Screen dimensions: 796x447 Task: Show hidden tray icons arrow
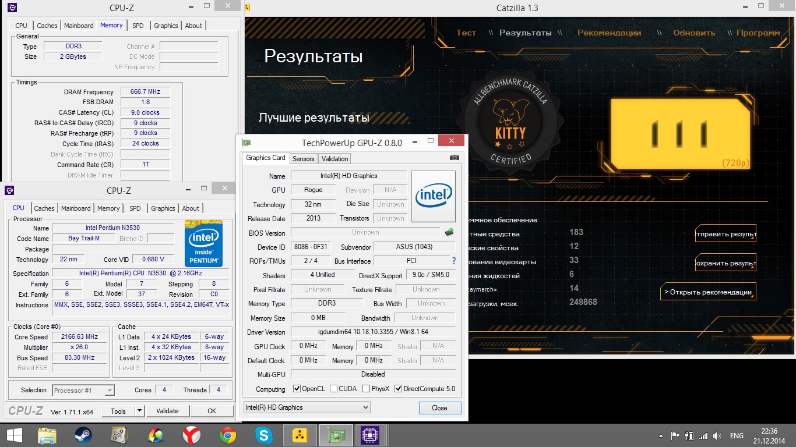pos(660,435)
